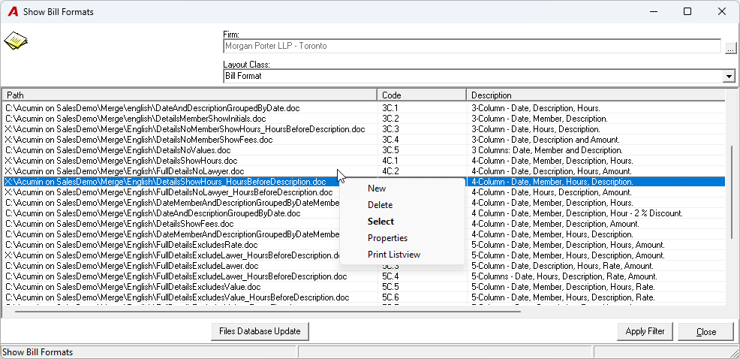Click the horizontal scrollbar under the list
Viewport: 740px width, 359px height.
(268, 311)
